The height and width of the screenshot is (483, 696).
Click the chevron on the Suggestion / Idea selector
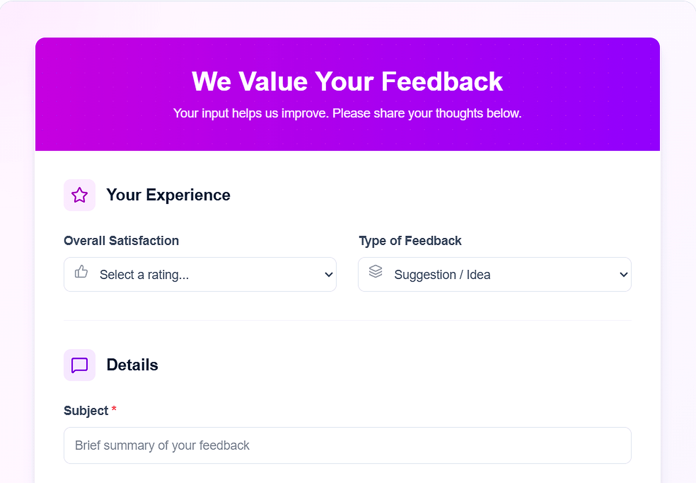pos(623,274)
